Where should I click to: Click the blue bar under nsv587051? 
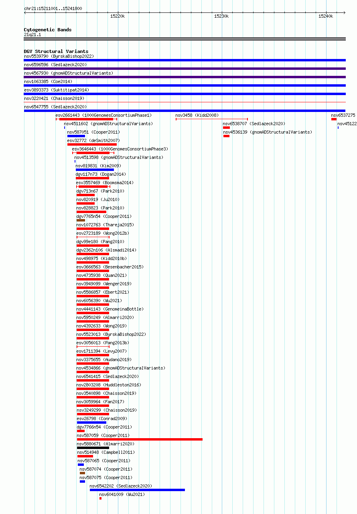pos(76,136)
